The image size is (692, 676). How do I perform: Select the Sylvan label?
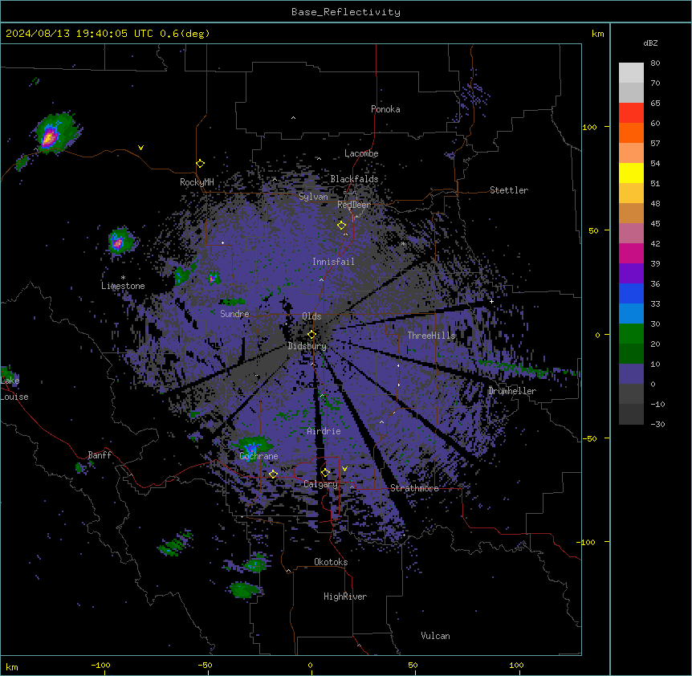pyautogui.click(x=313, y=197)
